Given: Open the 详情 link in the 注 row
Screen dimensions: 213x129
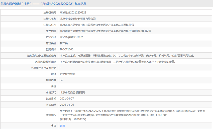Looking at the screenshot, I should click(62, 126).
